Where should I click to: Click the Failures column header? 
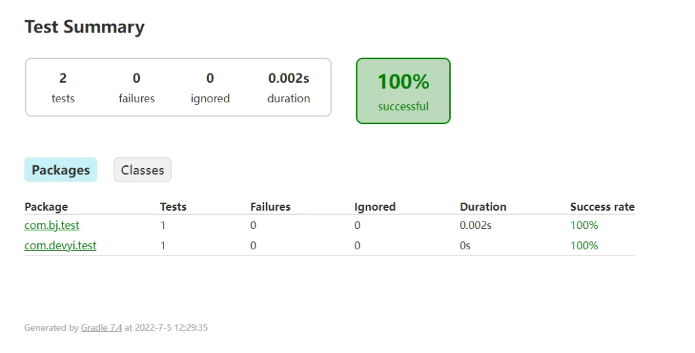(270, 207)
